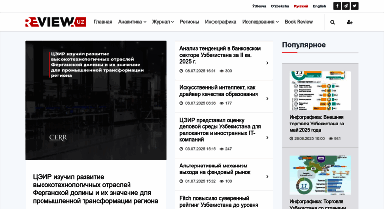The image size is (384, 209).
Task: Open the Telegram social icon
Action: [346, 6]
